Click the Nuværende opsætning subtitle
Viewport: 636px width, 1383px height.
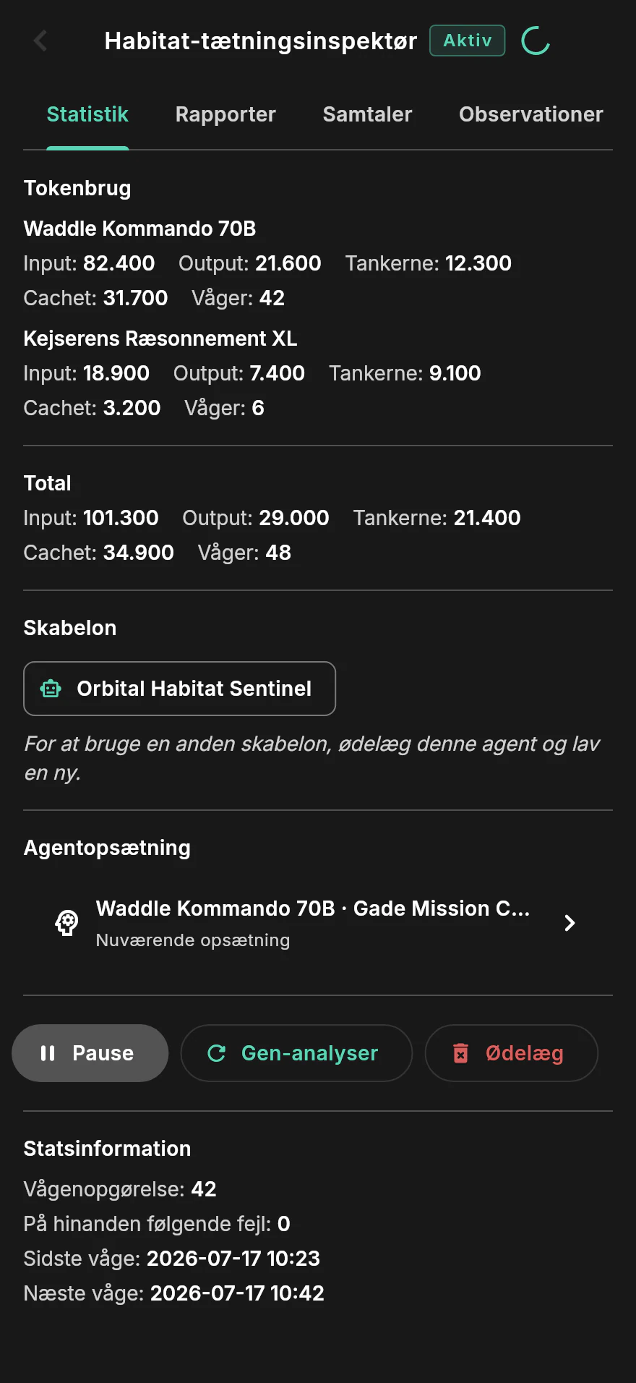click(193, 940)
